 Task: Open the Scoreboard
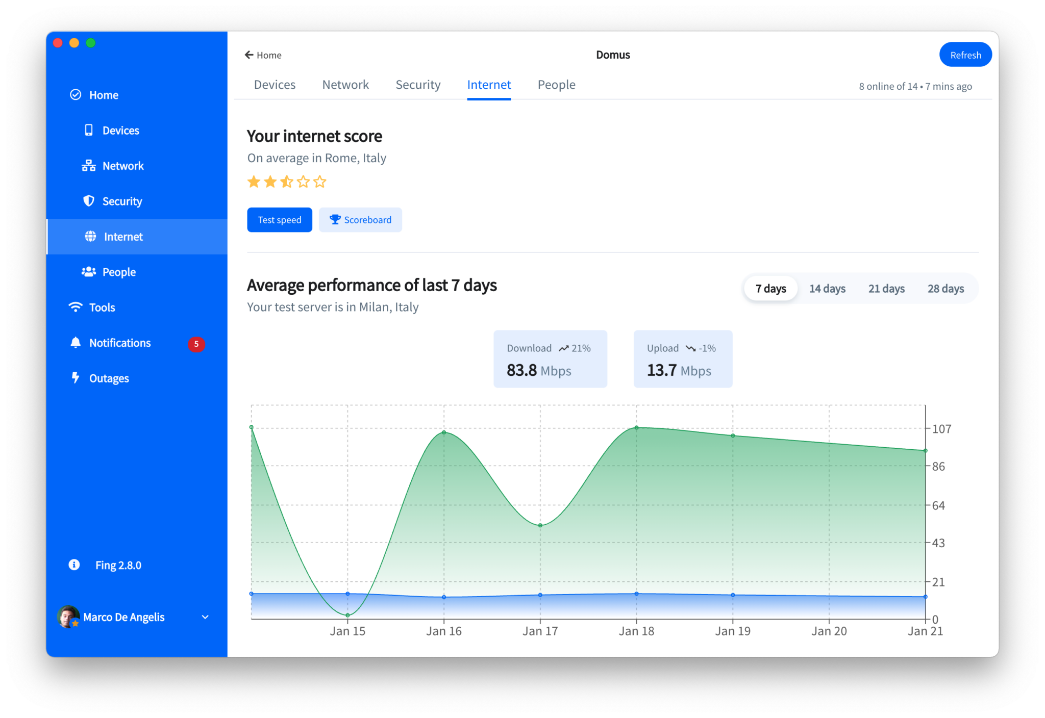pyautogui.click(x=360, y=220)
